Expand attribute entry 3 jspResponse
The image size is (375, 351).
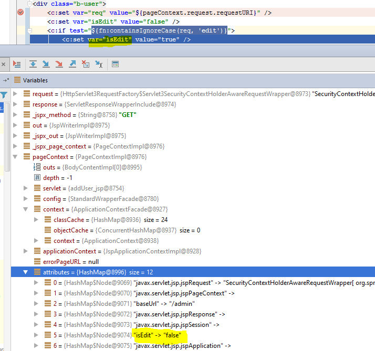36,314
